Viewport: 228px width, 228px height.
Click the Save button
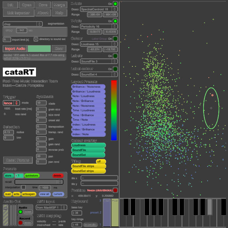(43, 5)
